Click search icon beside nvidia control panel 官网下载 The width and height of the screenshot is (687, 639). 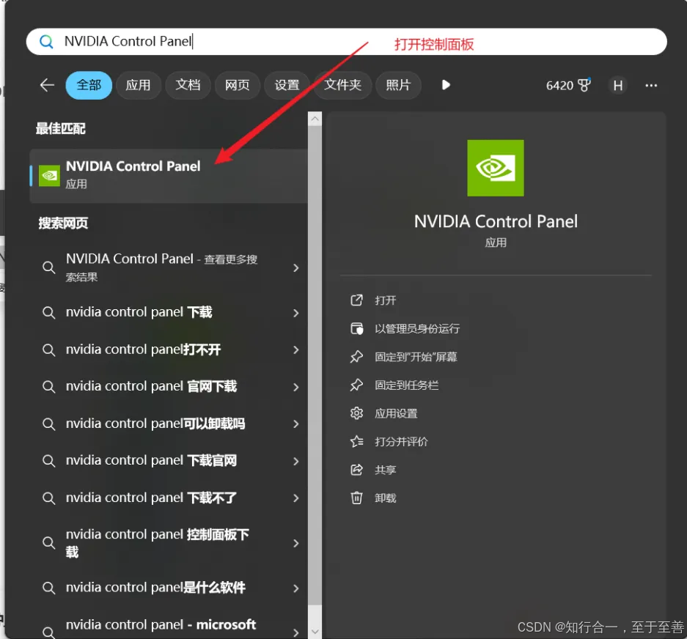(x=48, y=387)
